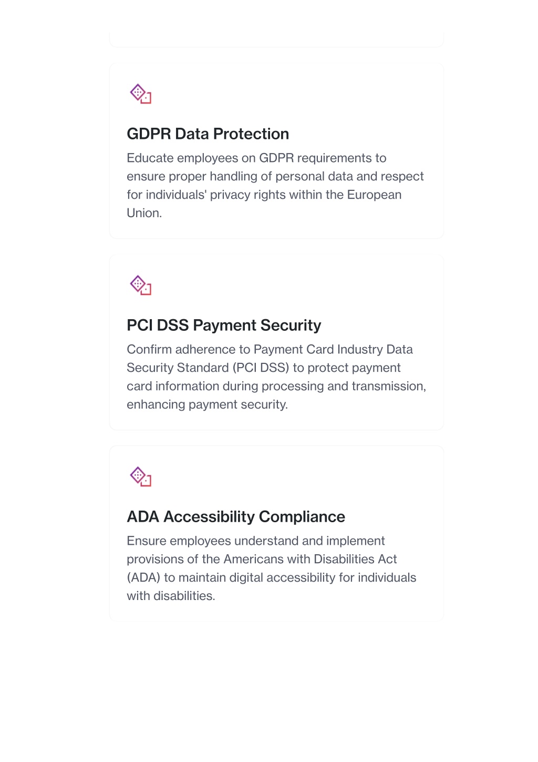Viewport: 538px width, 762px height.
Task: Click 'with disabilities.' final line of ADA card
Action: [171, 596]
